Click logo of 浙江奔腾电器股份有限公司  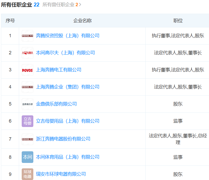[27, 139]
